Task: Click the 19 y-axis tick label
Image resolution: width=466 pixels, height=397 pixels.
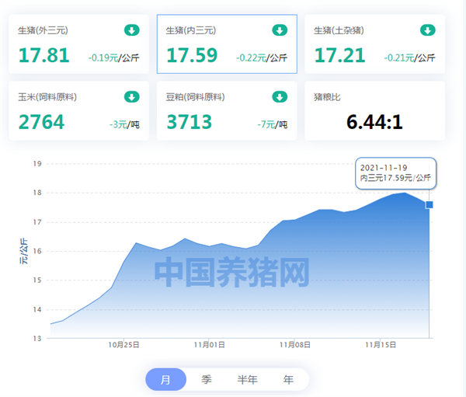Action: click(x=37, y=164)
